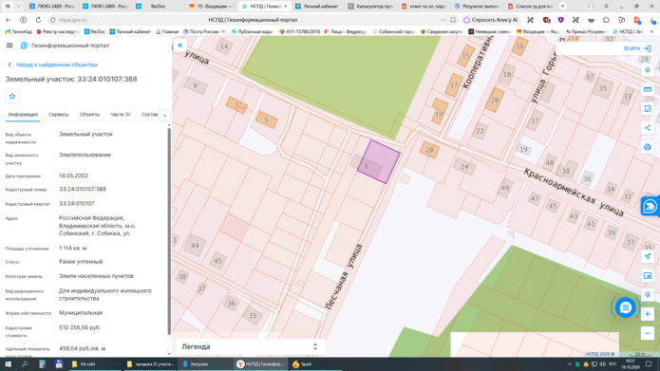
Task: Switch to the Информация tab
Action: point(23,115)
